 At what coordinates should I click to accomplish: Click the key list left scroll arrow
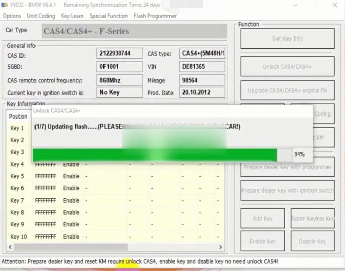point(10,247)
